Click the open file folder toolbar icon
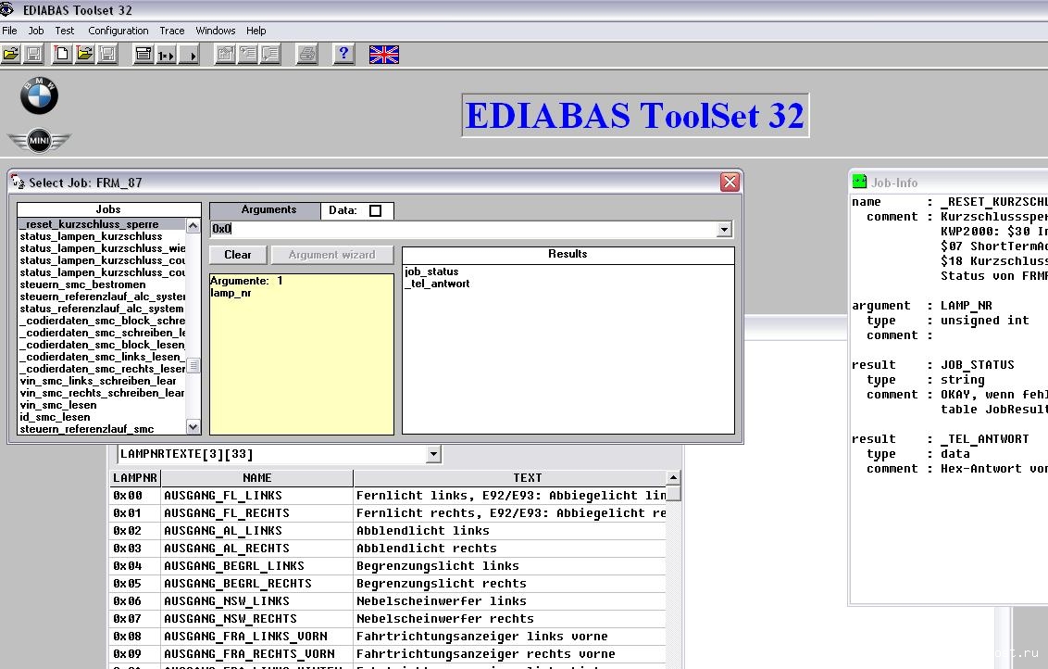 pos(11,55)
